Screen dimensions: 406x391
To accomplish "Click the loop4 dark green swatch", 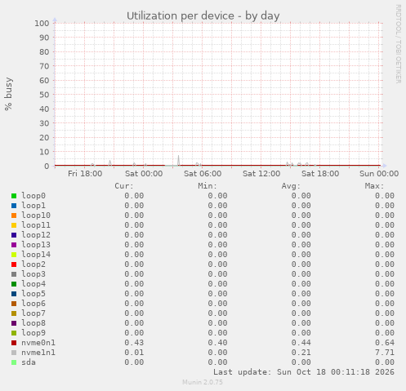I will (14, 284).
